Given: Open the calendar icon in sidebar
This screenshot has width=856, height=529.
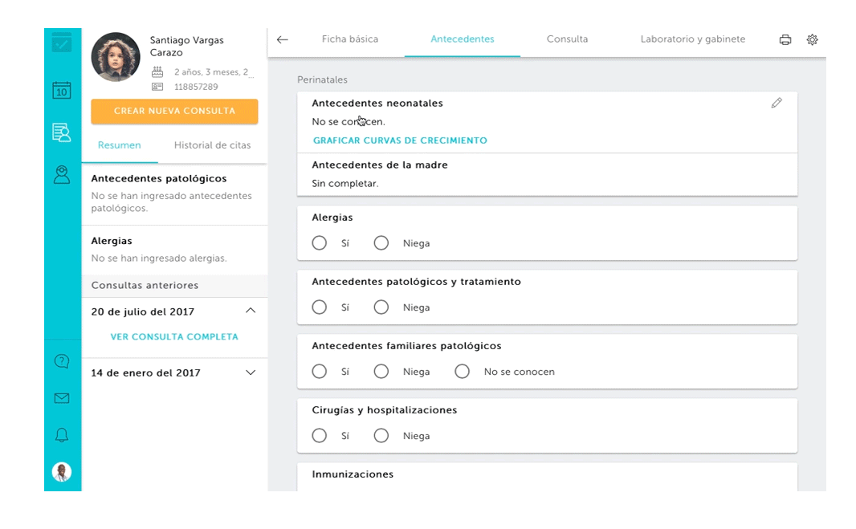Looking at the screenshot, I should (62, 90).
